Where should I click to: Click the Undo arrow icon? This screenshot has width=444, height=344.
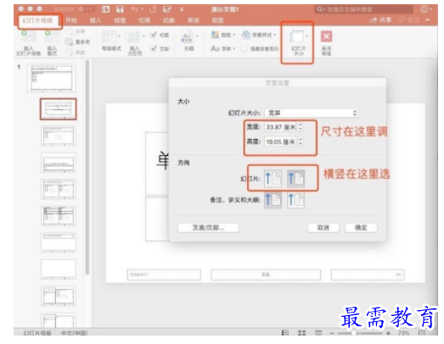(x=134, y=9)
